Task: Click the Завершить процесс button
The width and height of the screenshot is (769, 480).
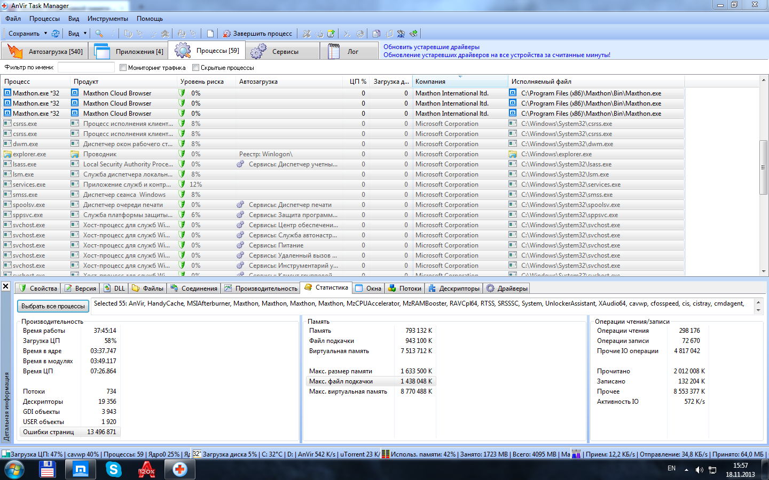Action: (257, 34)
